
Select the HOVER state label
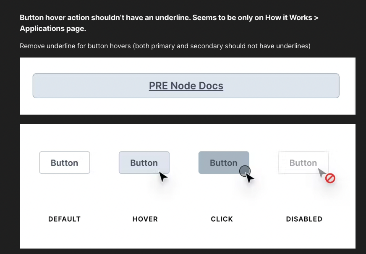(x=145, y=219)
